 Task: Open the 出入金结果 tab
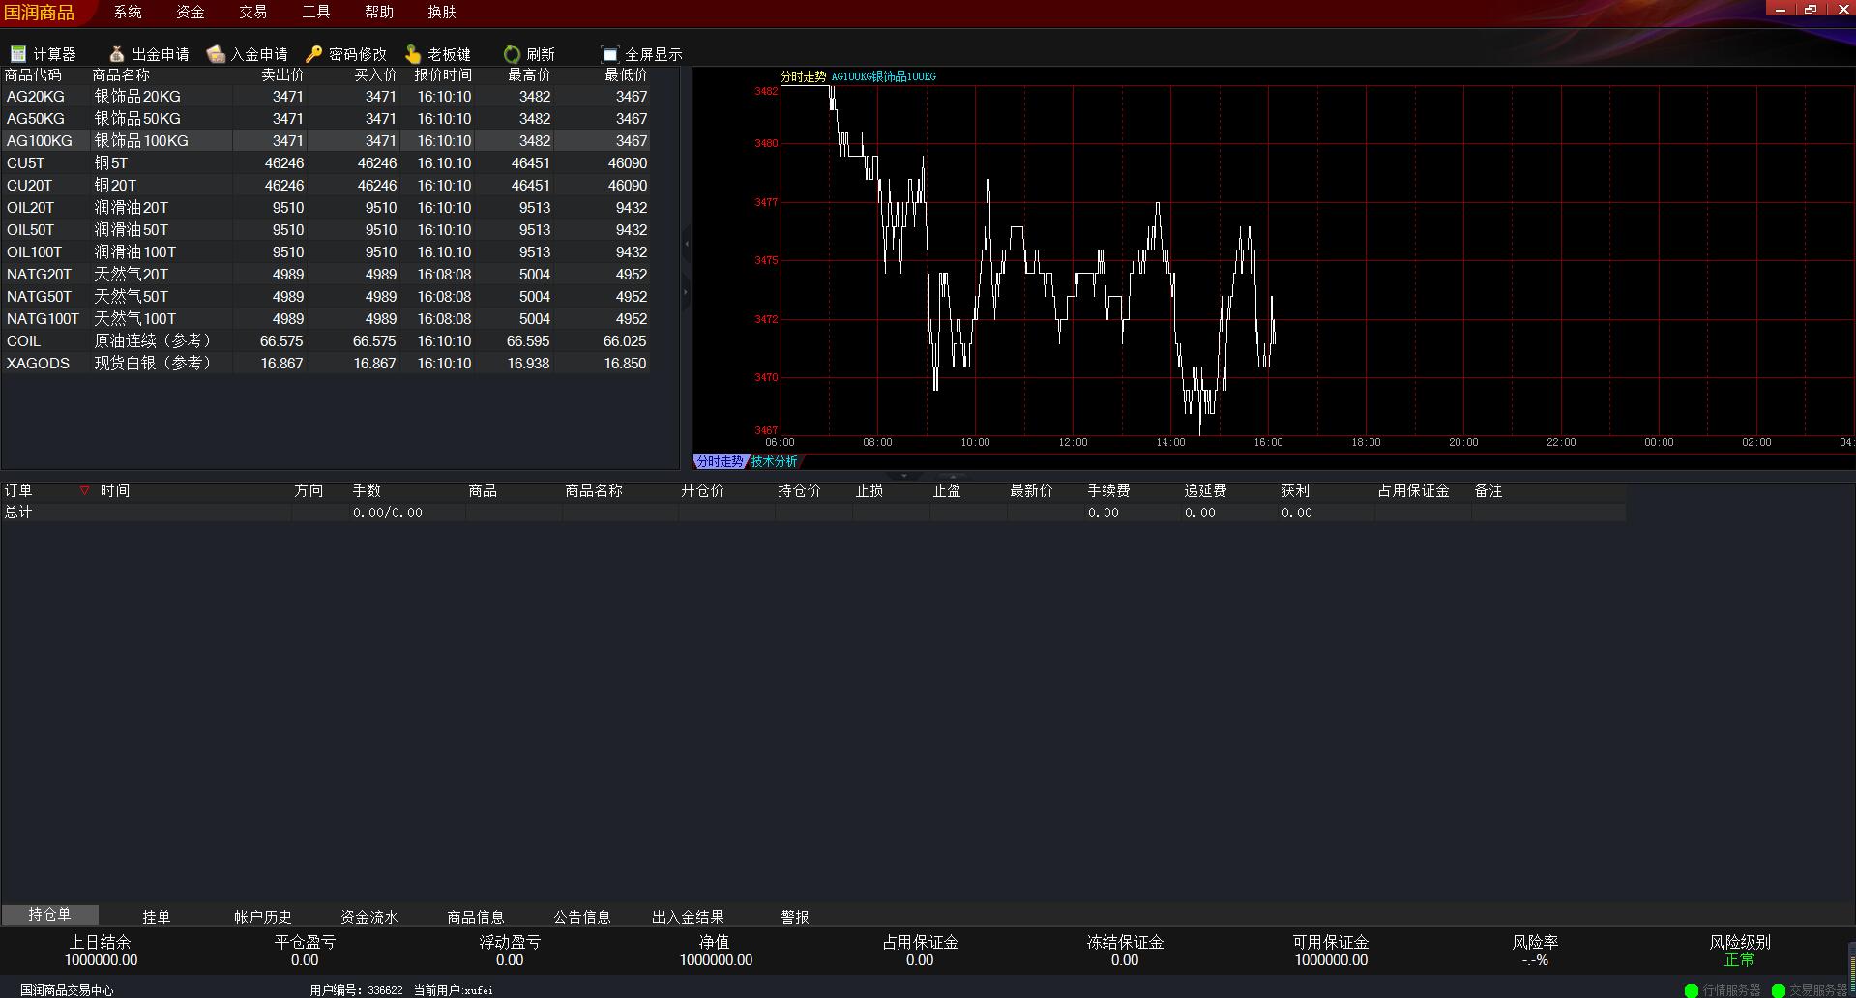[x=688, y=916]
